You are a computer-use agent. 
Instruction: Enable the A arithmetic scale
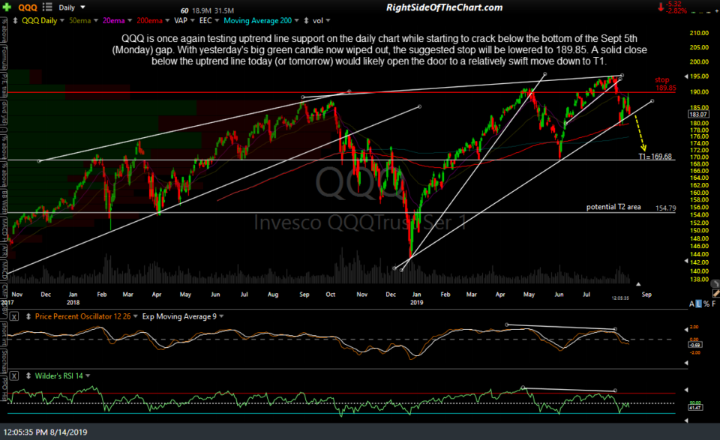point(691,304)
